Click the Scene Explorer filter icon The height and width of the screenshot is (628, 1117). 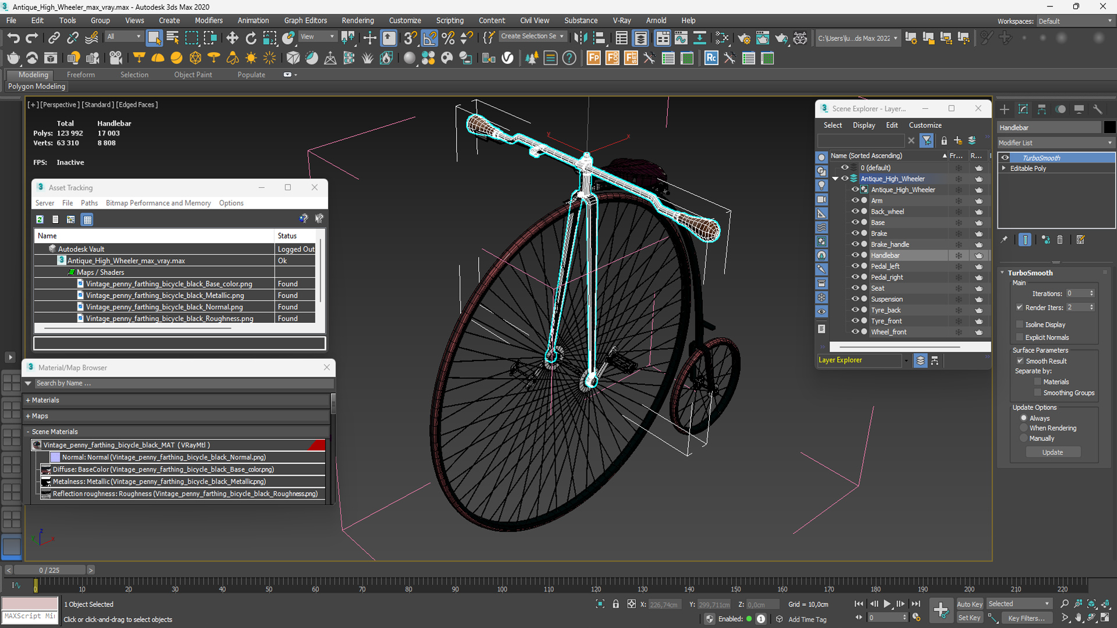927,140
